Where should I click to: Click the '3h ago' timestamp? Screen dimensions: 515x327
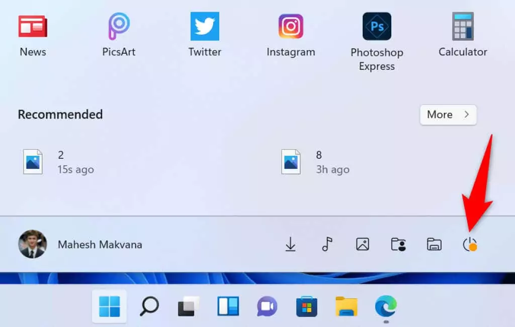point(333,170)
